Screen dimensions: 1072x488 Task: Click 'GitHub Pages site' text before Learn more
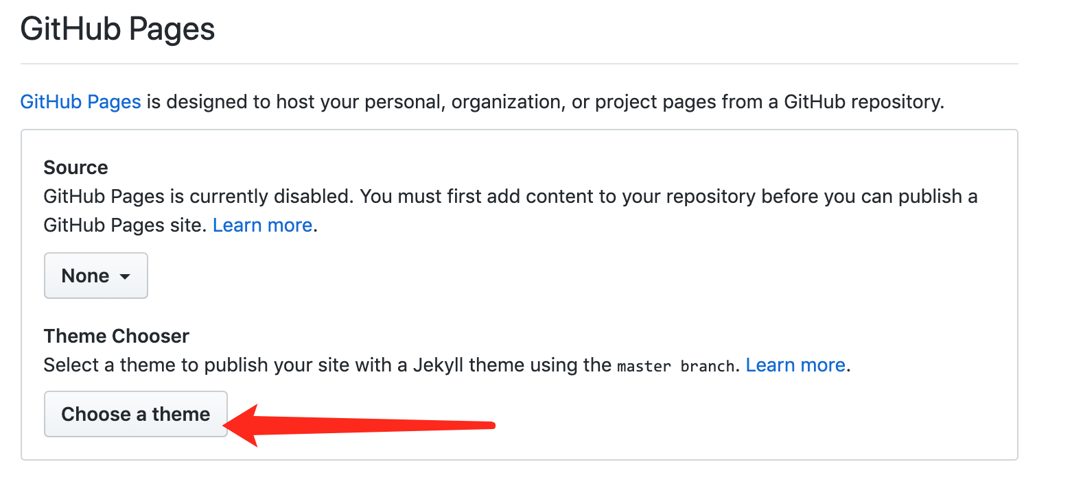125,225
